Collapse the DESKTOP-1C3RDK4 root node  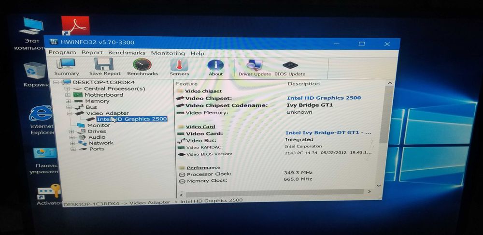click(56, 82)
